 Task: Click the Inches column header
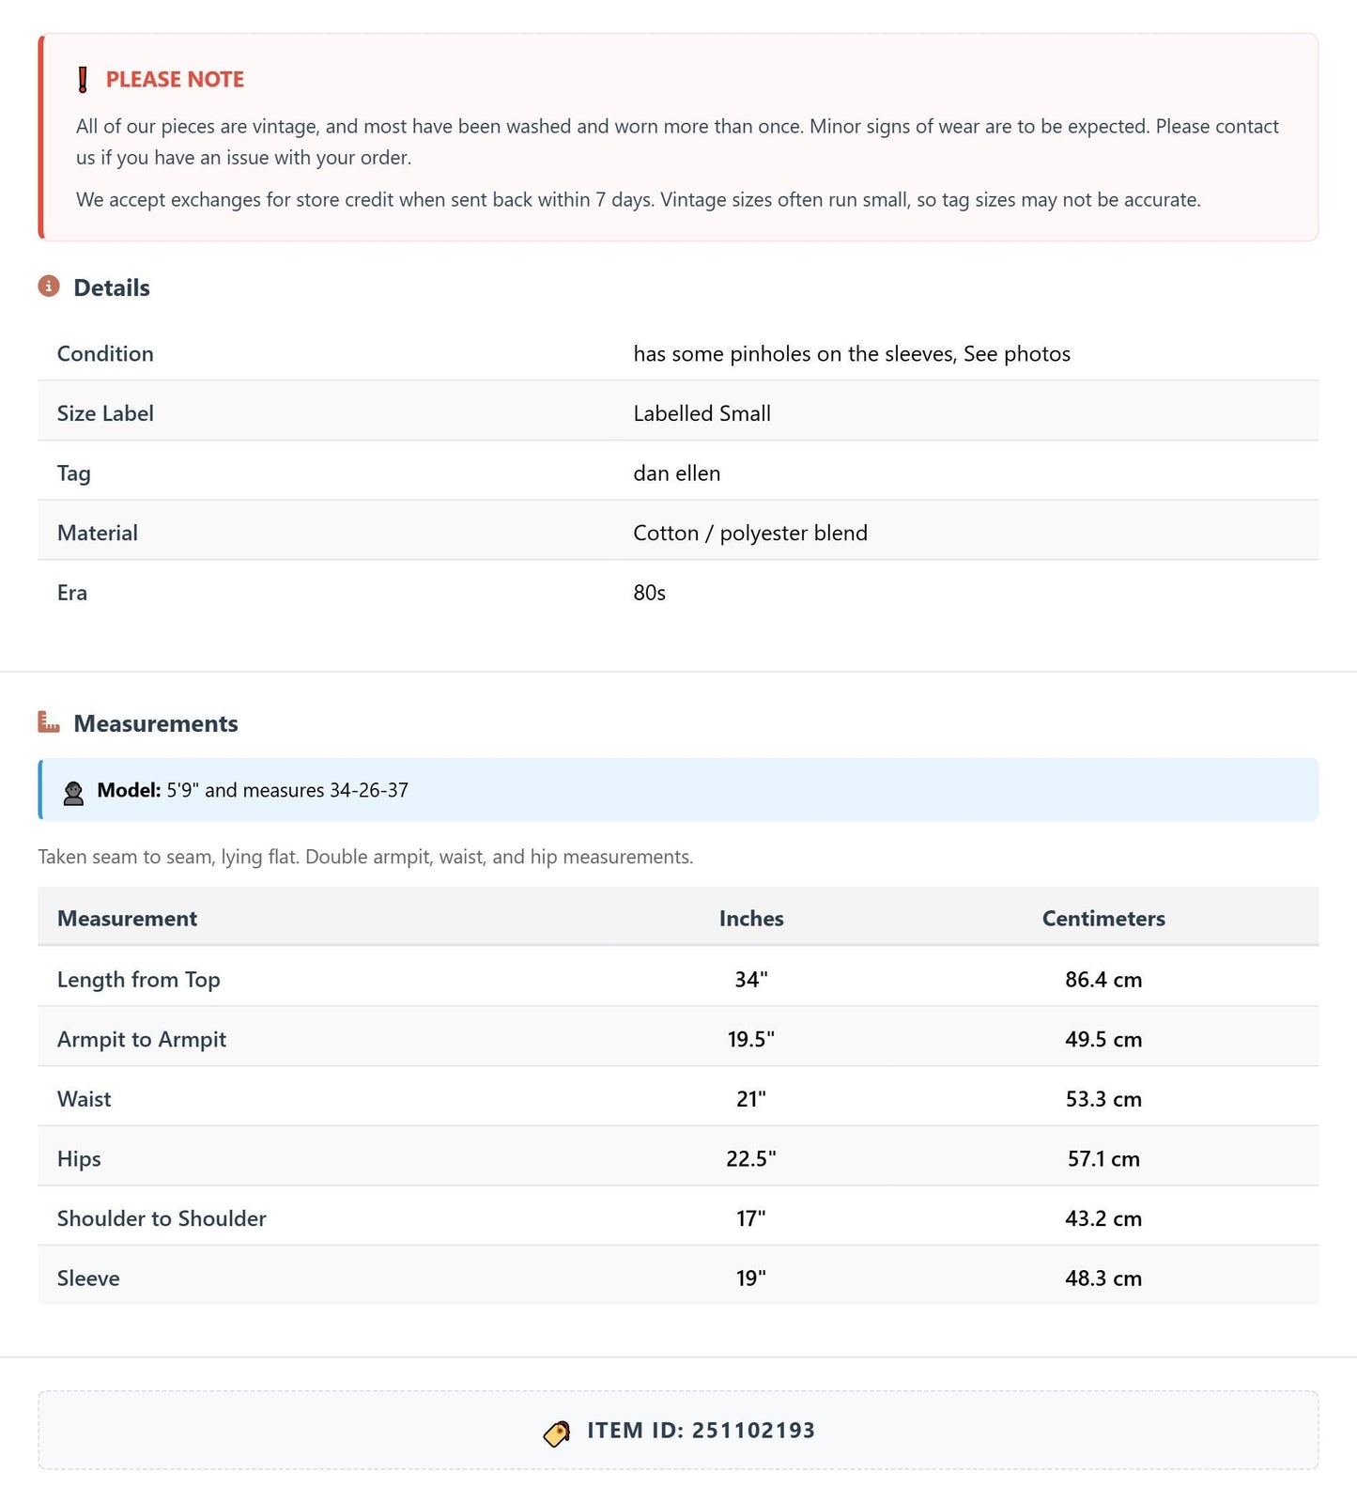[x=751, y=919]
